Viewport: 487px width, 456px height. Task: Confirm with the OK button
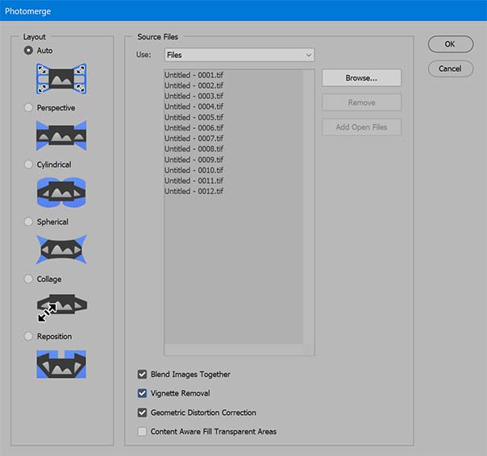[x=450, y=44]
